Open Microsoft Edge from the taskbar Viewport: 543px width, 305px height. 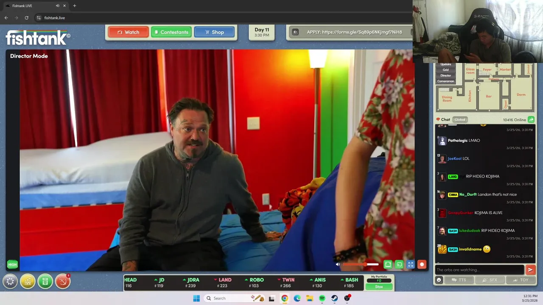point(297,298)
